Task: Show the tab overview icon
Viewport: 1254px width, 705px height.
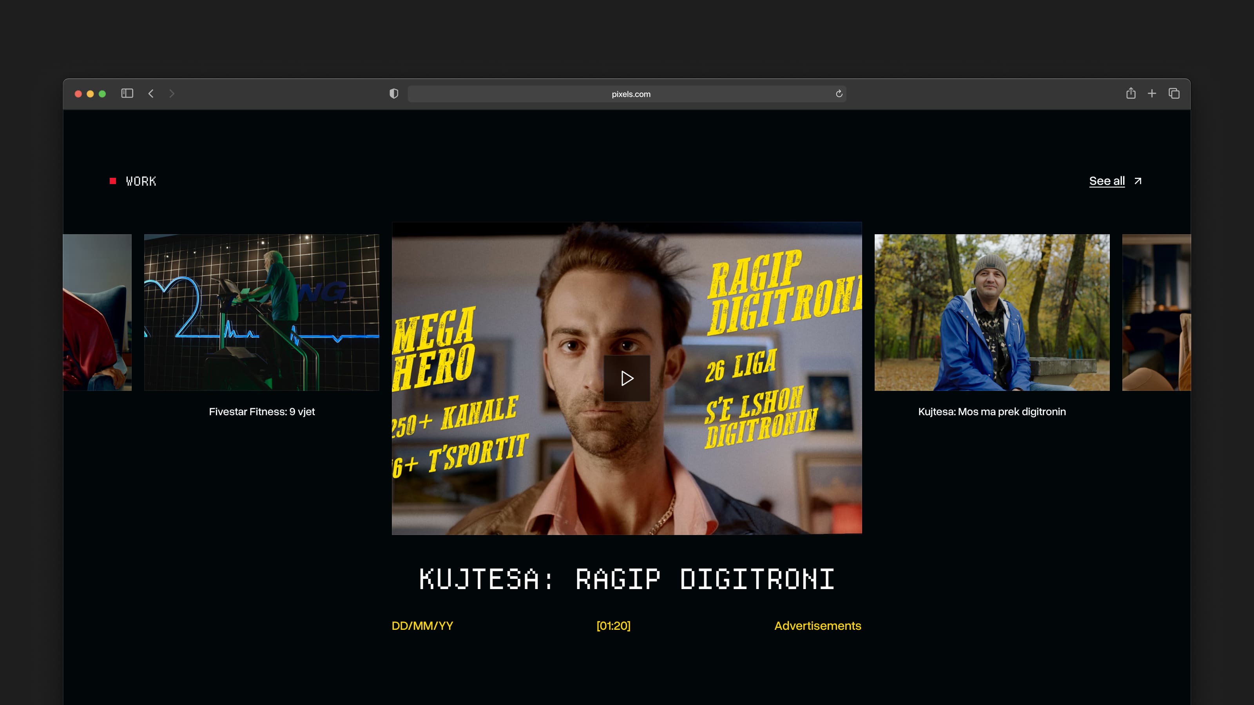Action: tap(1174, 94)
